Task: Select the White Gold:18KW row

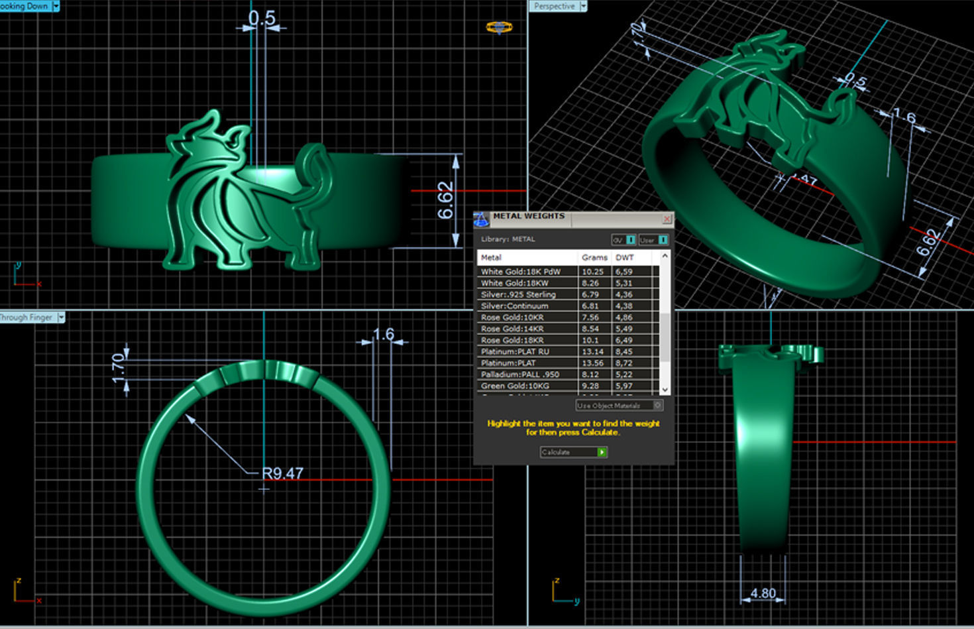Action: coord(568,283)
